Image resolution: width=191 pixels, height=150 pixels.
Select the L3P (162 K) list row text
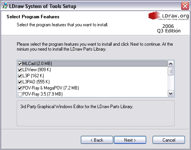tap(33, 76)
